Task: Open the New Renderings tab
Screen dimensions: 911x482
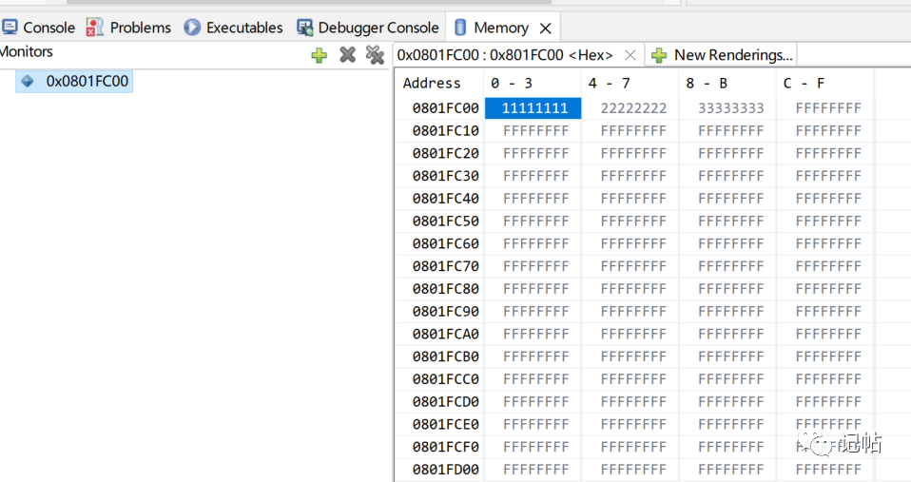Action: point(722,55)
